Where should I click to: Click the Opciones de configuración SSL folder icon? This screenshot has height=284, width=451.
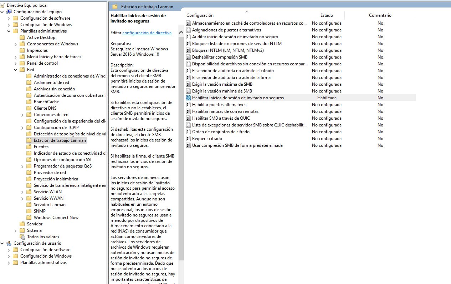29,160
